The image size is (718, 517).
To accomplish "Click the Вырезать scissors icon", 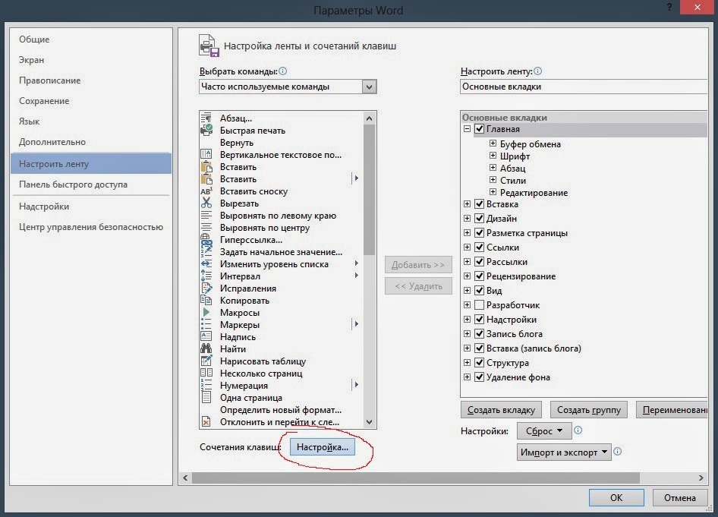I will [206, 203].
